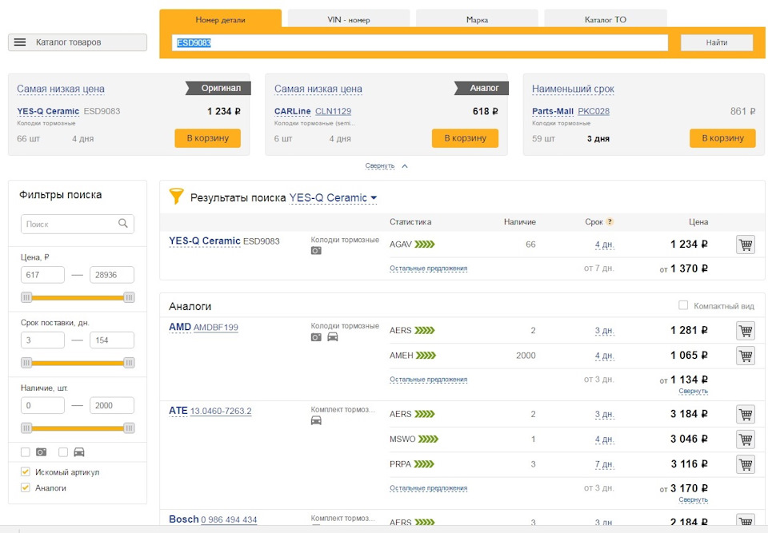The height and width of the screenshot is (533, 768).
Task: Add AMD AERS 1 281 ₽ offer to cart
Action: tap(746, 331)
